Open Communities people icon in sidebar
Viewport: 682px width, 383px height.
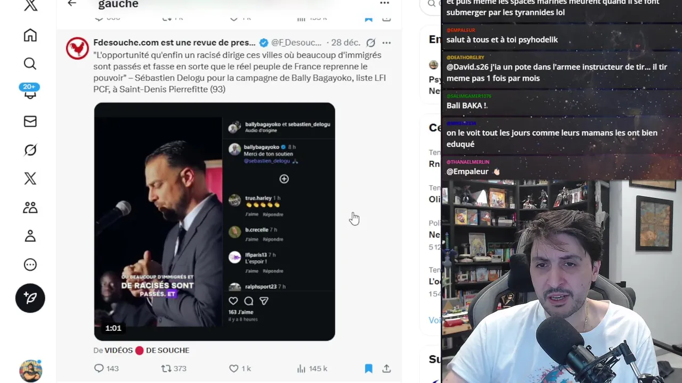coord(30,207)
